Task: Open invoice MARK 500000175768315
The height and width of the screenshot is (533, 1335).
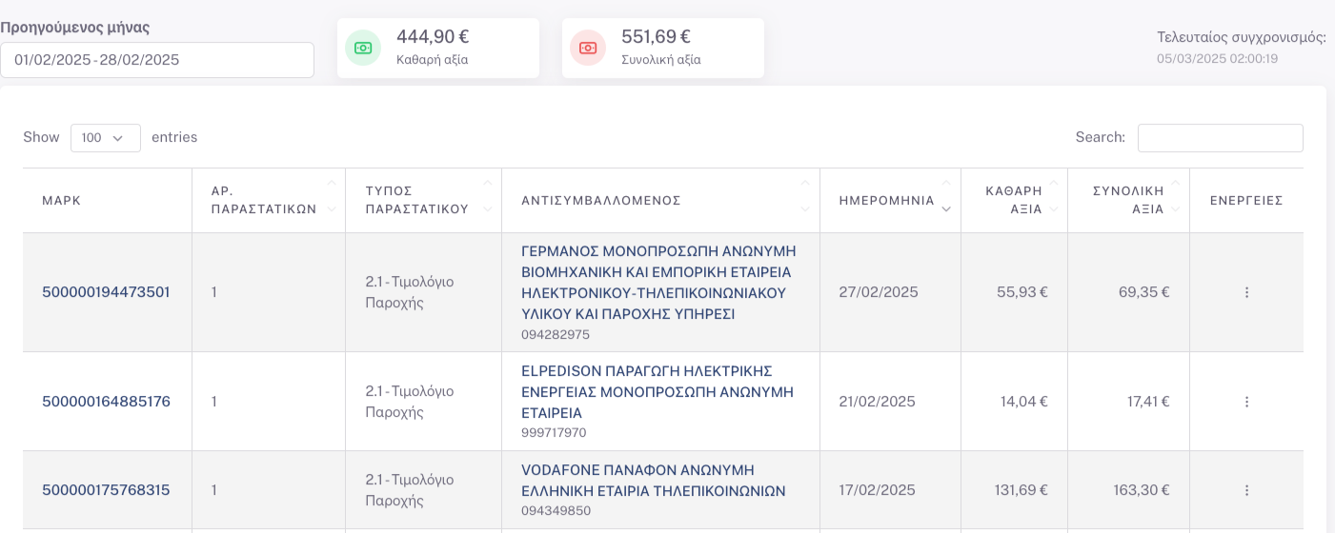Action: 106,490
